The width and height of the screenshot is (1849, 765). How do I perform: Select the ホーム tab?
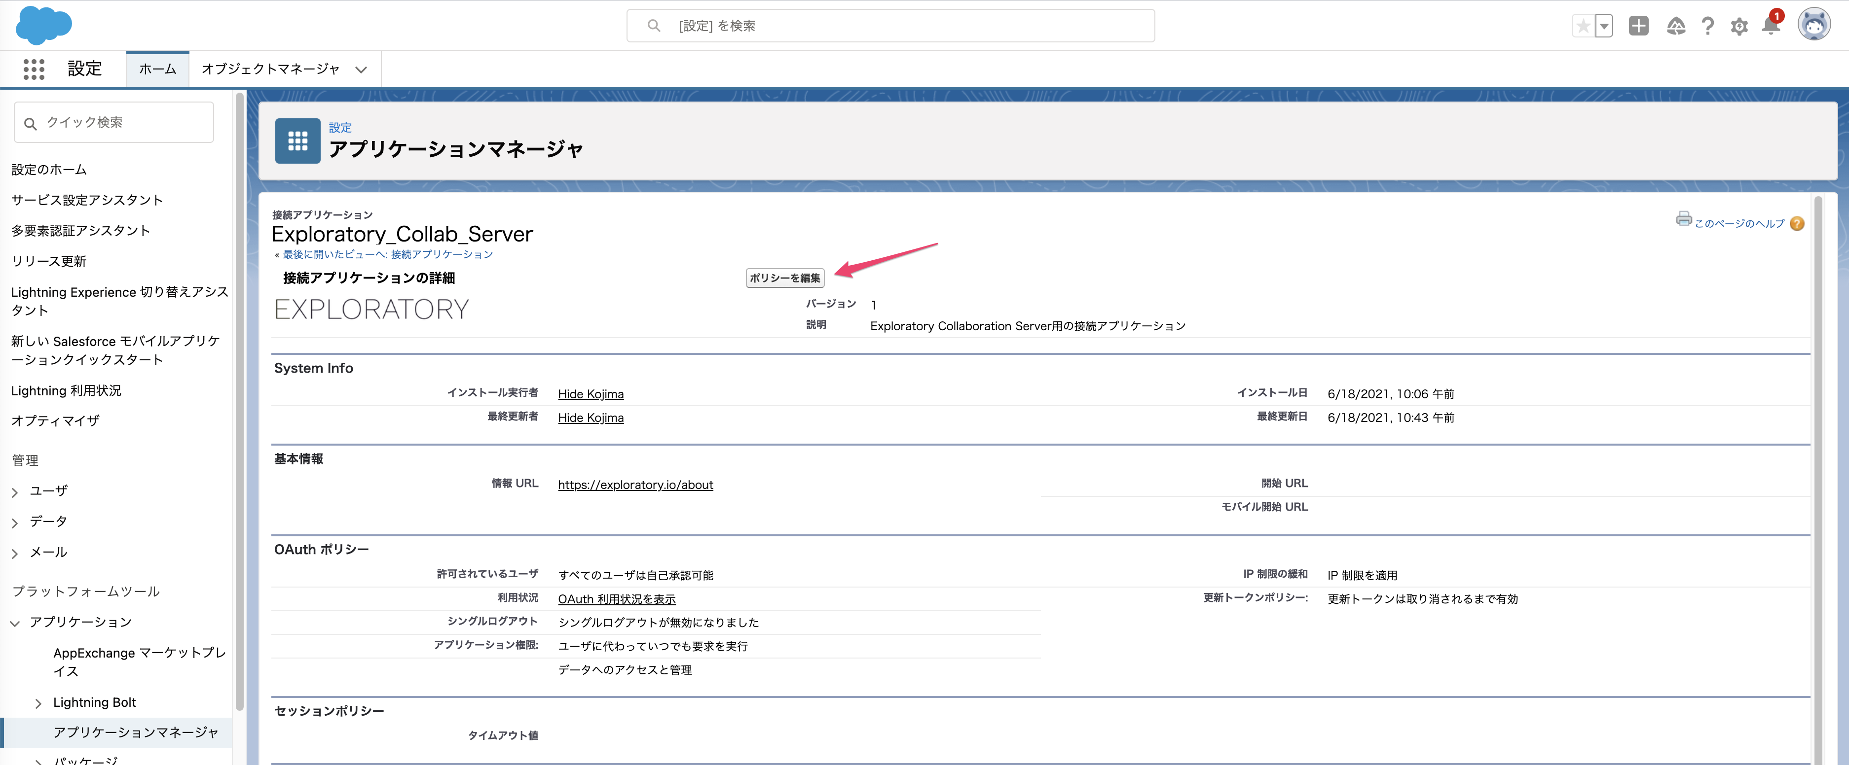(157, 69)
